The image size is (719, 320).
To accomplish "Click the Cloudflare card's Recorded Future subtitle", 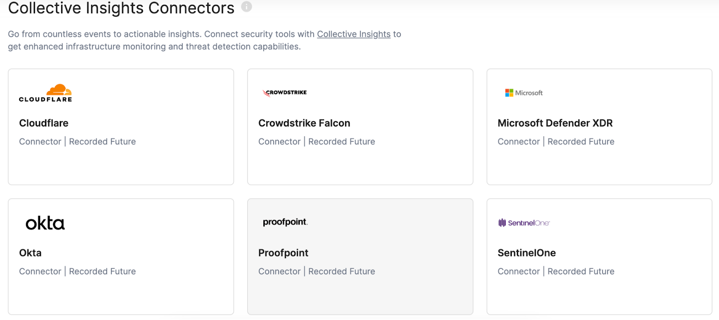I will [102, 141].
